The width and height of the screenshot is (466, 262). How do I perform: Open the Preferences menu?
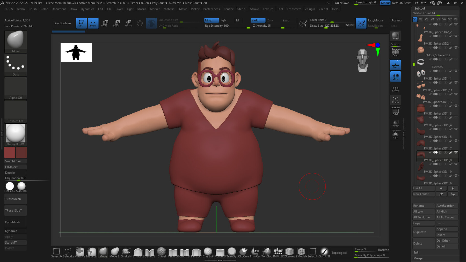click(212, 9)
